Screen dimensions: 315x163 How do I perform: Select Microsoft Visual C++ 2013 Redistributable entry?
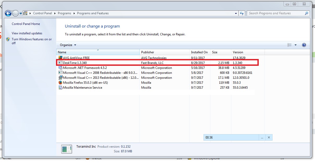pos(101,78)
